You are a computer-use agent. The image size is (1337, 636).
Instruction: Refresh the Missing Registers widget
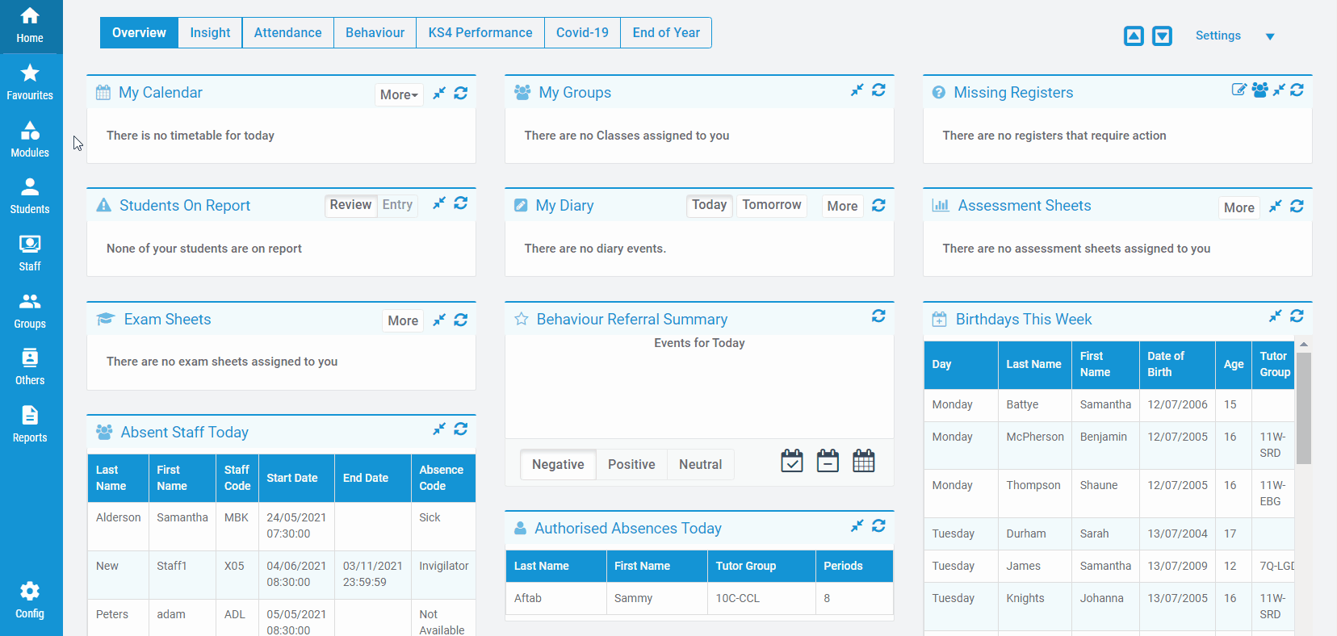1297,90
